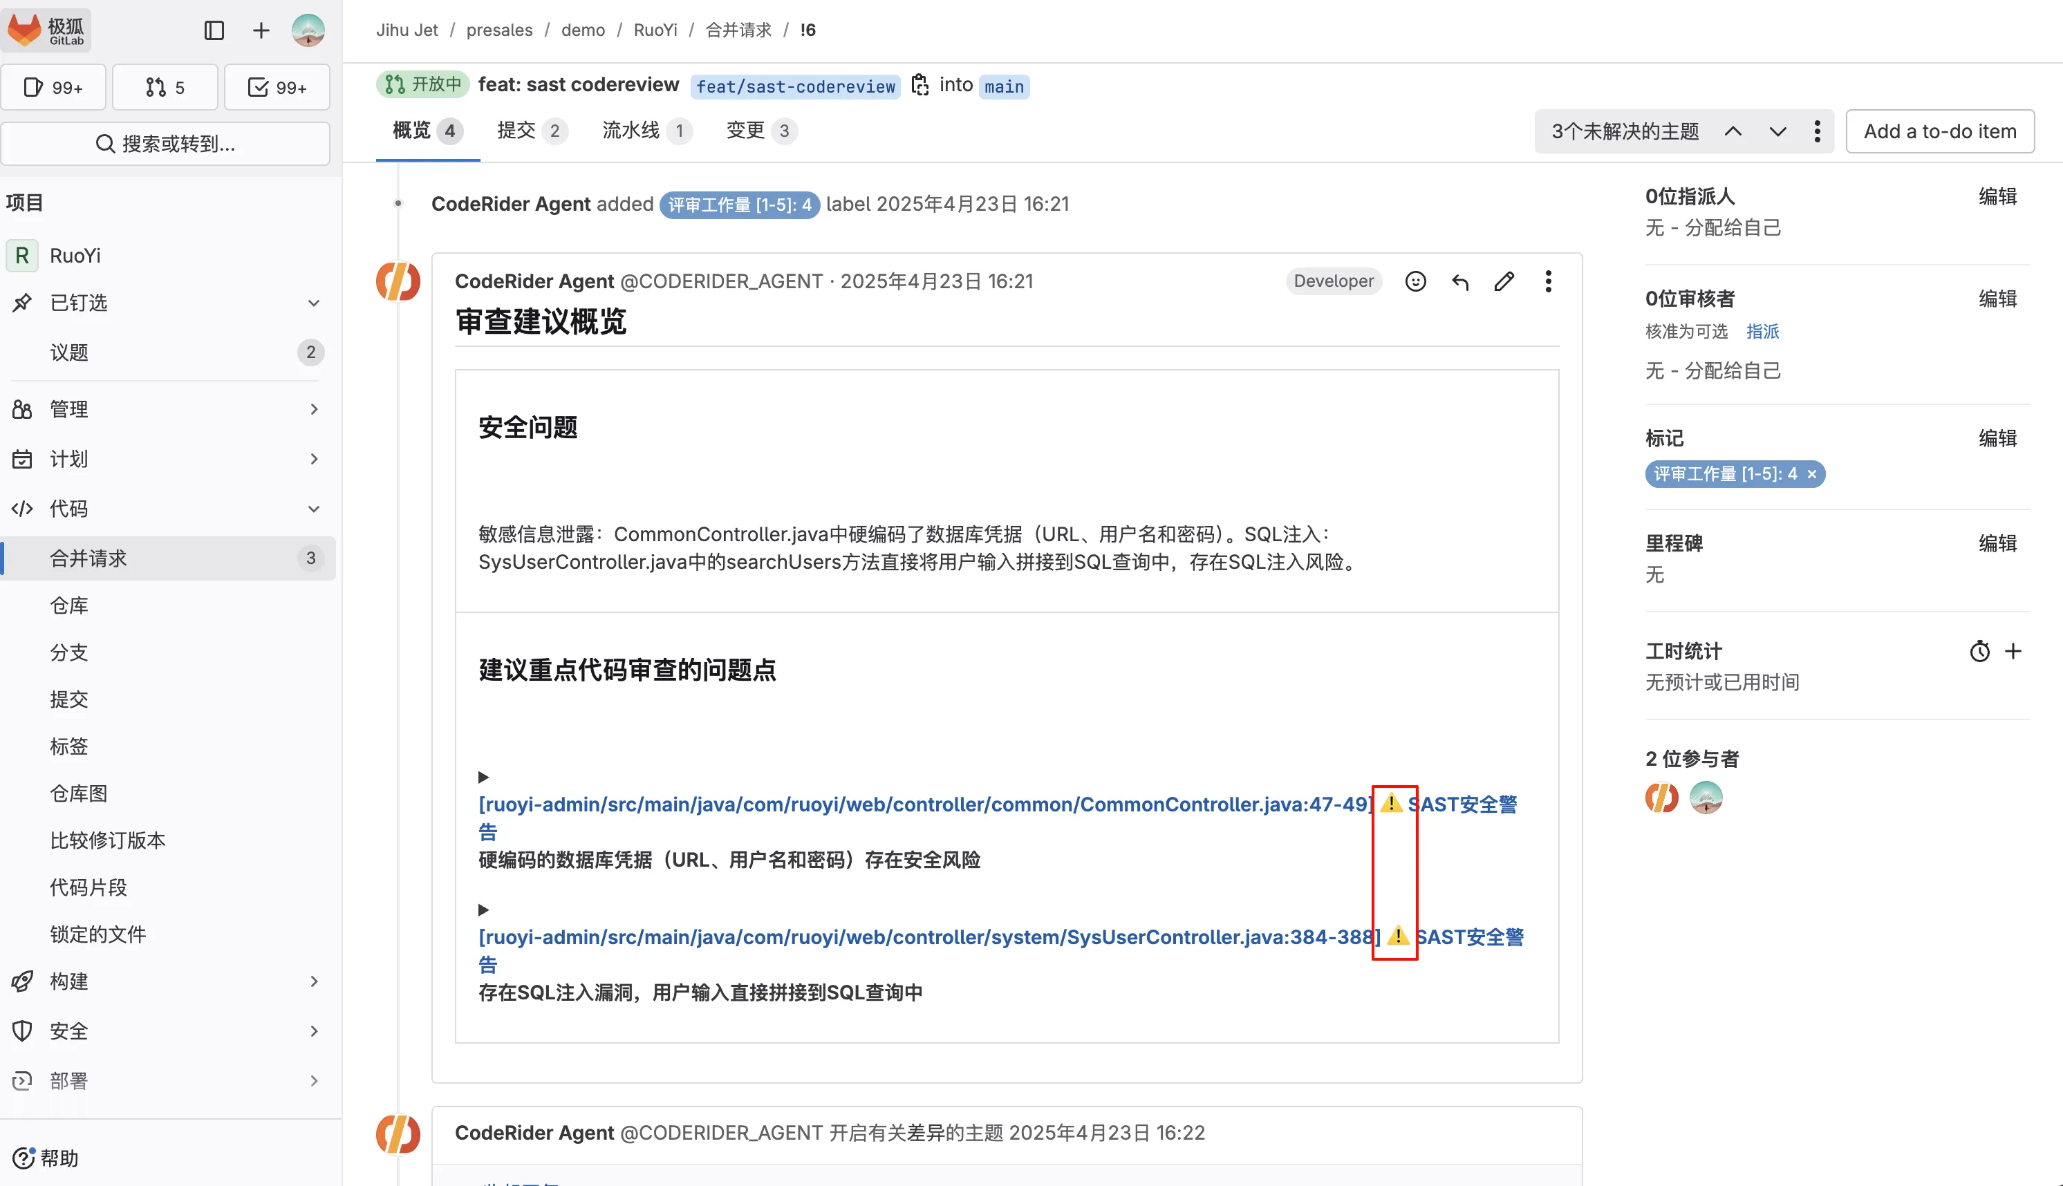Click the reply arrow icon on comment
The width and height of the screenshot is (2063, 1186).
(x=1460, y=281)
